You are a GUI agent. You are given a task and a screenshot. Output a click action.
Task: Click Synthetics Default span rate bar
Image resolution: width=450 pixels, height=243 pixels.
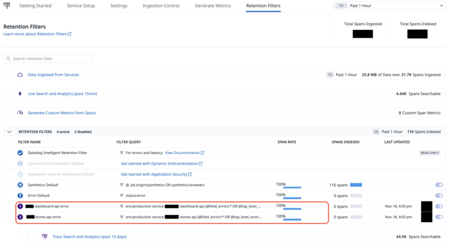292,187
